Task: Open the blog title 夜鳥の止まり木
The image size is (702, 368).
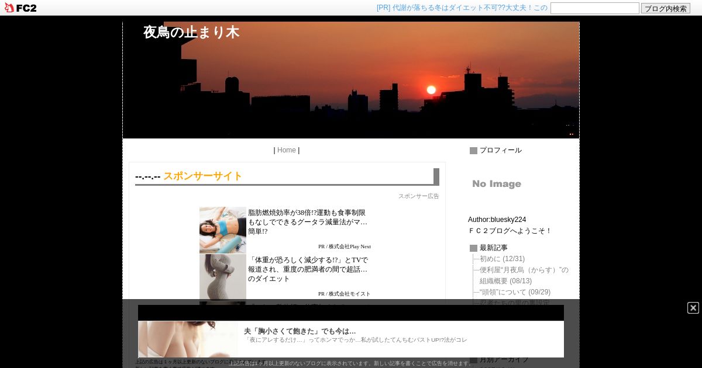Action: (x=191, y=33)
